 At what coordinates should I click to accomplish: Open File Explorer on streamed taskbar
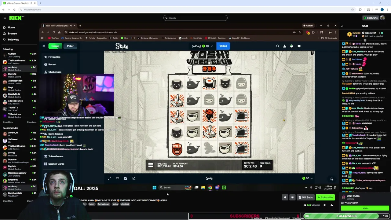203,188
